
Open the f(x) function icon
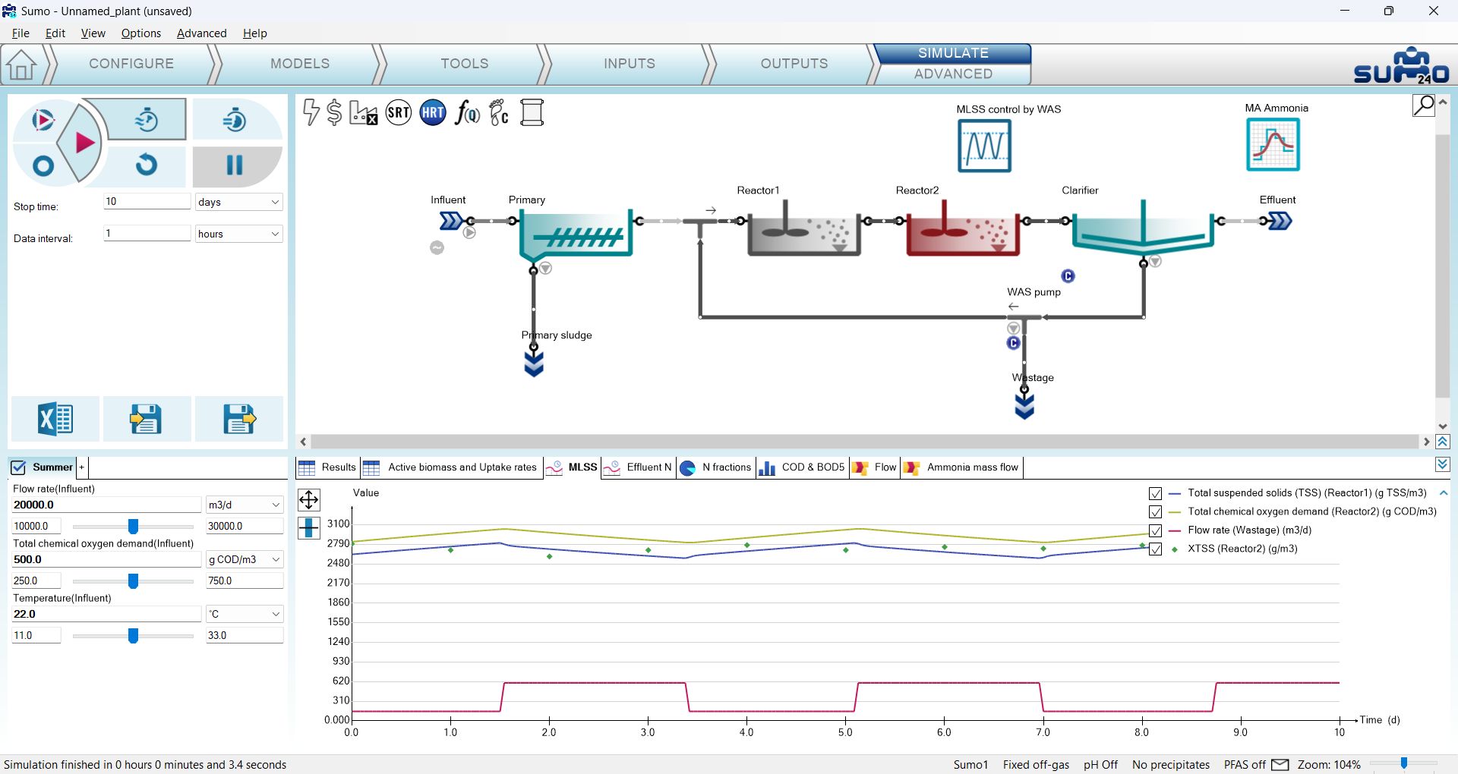467,113
